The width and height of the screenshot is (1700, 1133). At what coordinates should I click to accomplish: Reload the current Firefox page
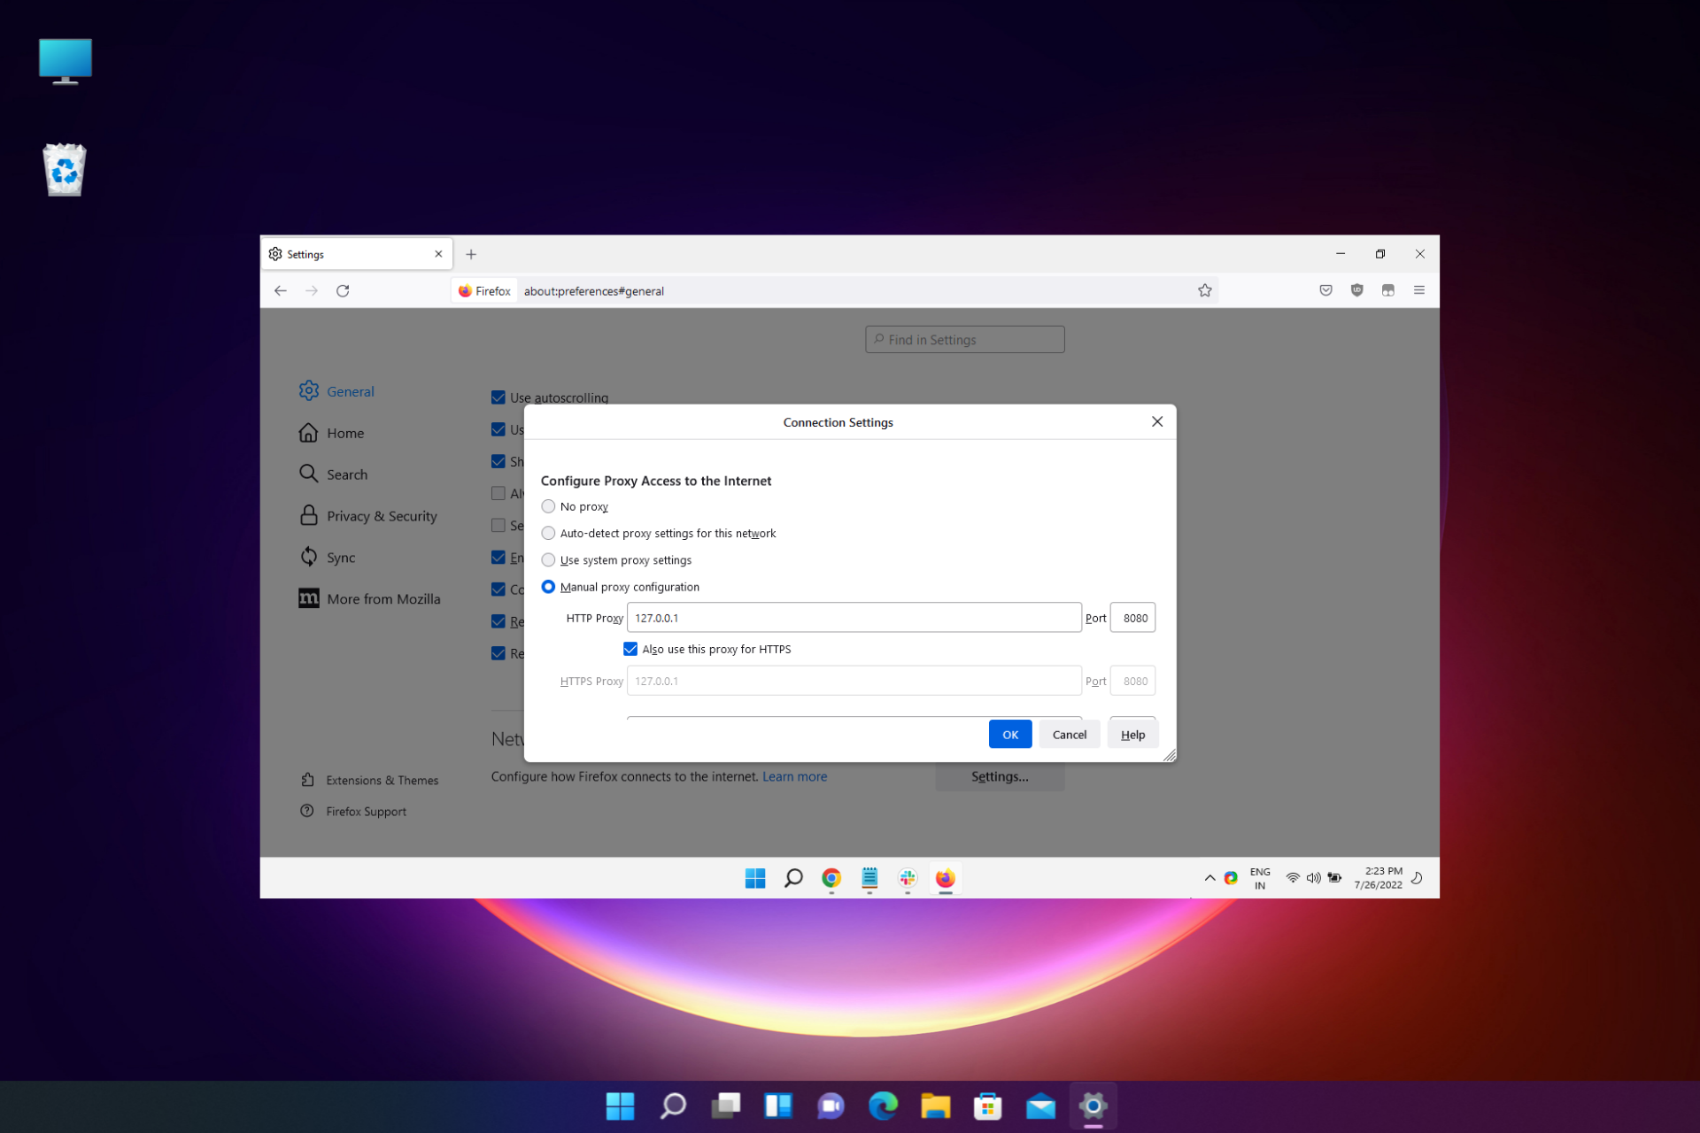[x=343, y=290]
